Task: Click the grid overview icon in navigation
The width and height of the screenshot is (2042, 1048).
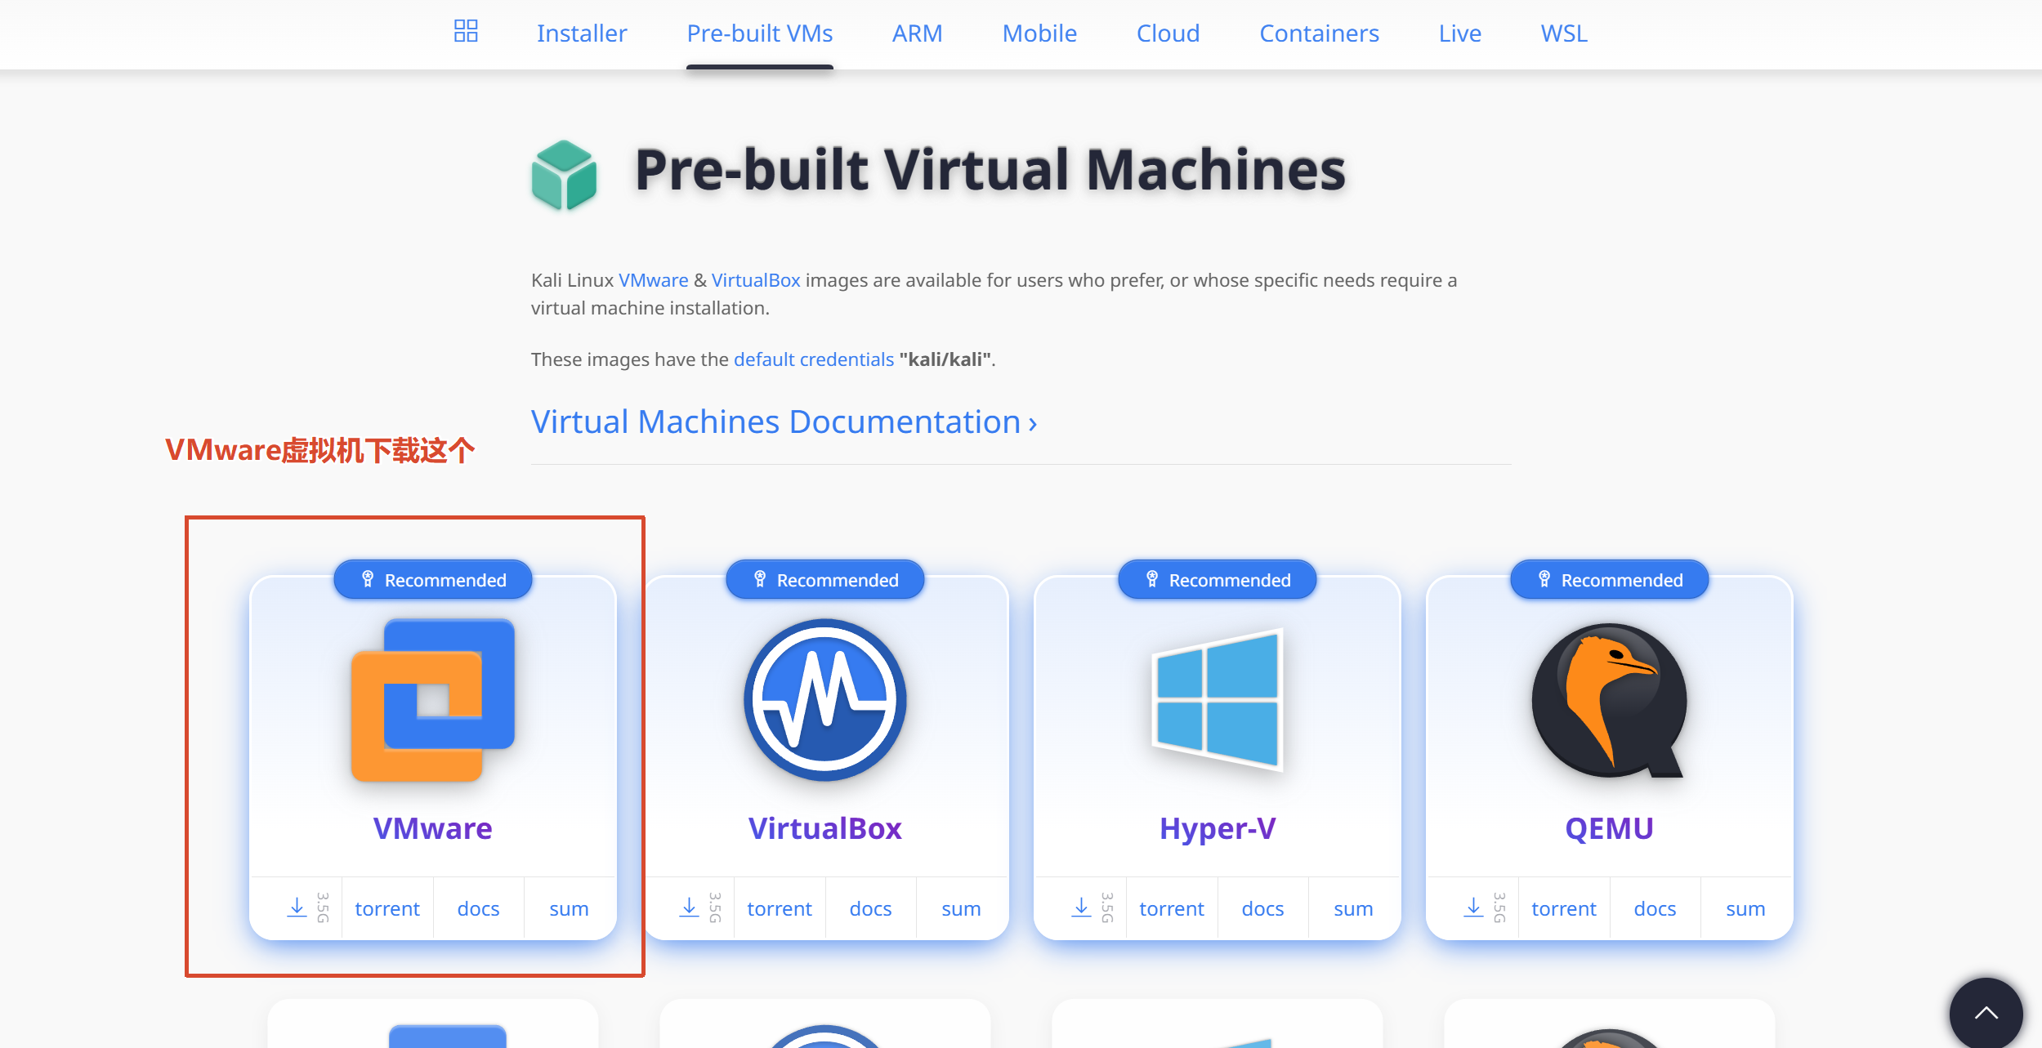Action: tap(466, 32)
